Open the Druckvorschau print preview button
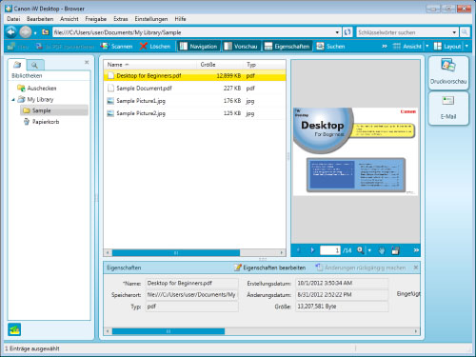This screenshot has height=357, width=476. click(x=448, y=72)
